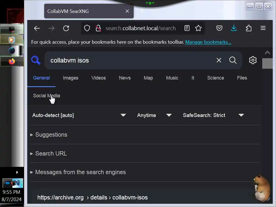276x207 pixels.
Task: Open the downloads arrow icon
Action: point(234,28)
